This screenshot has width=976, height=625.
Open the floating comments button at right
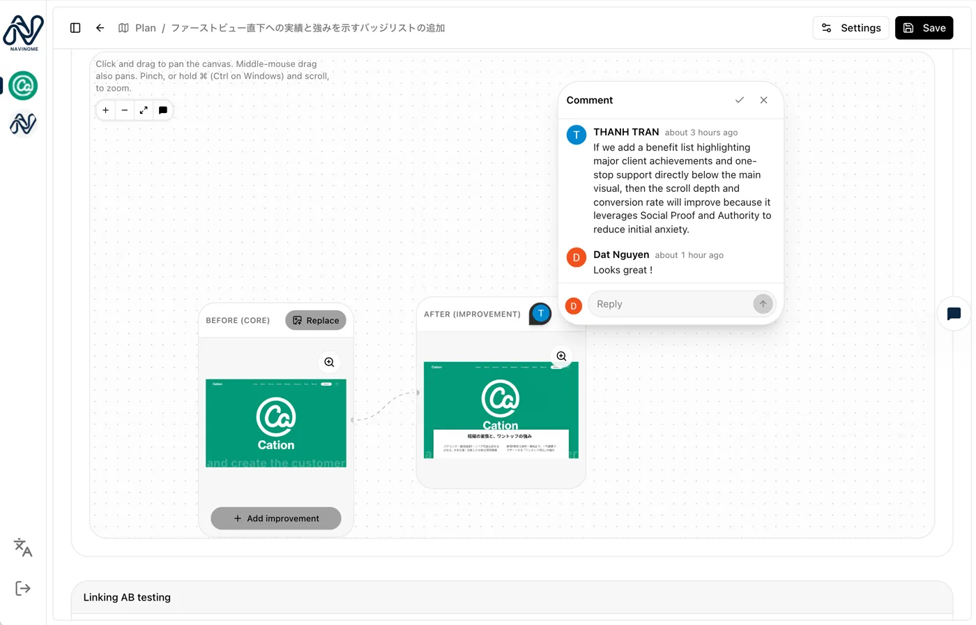click(x=954, y=314)
